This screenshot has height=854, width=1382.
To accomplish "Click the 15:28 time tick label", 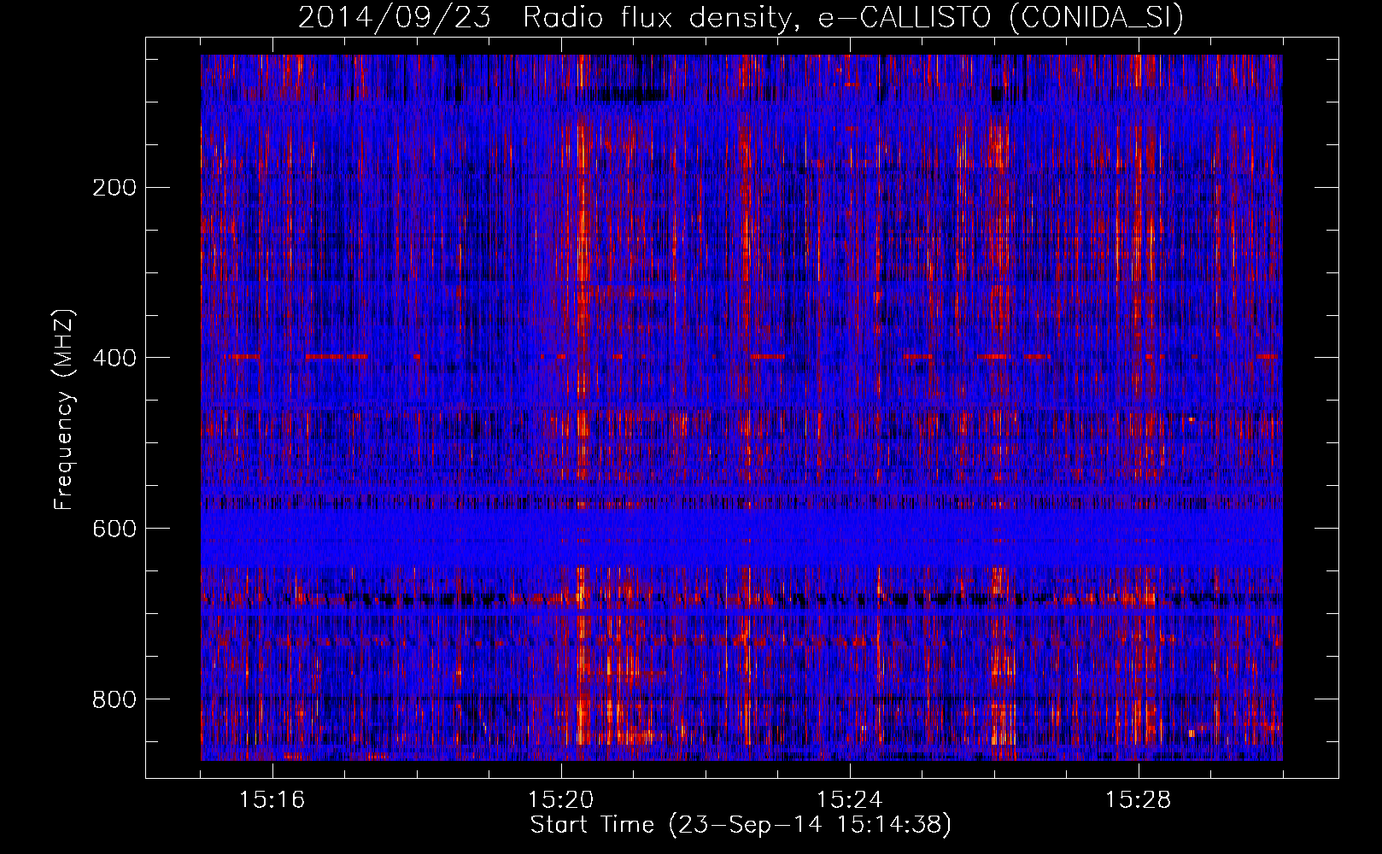I will click(1139, 800).
